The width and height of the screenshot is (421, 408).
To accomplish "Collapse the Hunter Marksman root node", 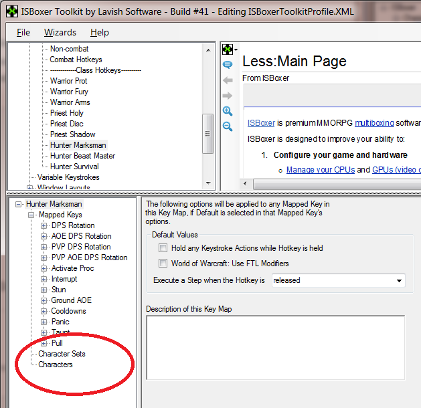I will click(x=18, y=205).
